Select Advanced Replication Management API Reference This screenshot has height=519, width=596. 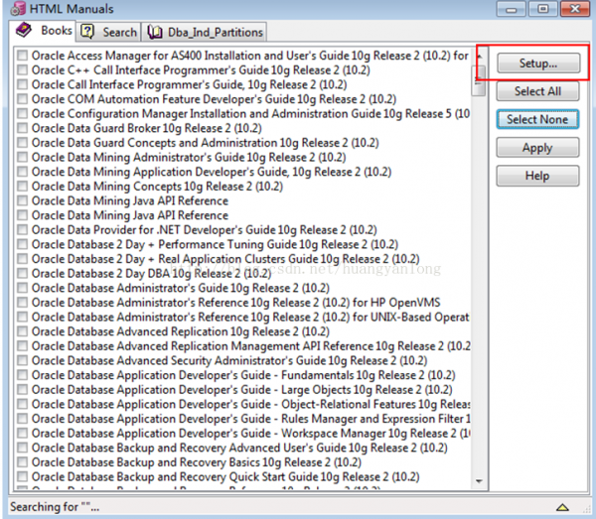click(x=251, y=346)
